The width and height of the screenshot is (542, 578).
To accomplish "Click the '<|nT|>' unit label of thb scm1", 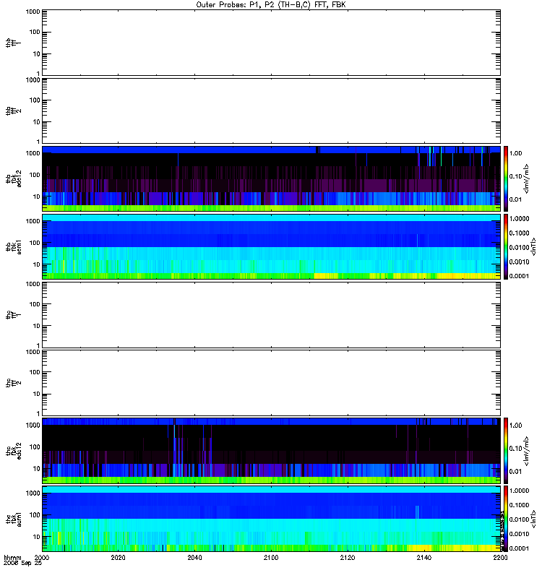I will click(x=533, y=246).
